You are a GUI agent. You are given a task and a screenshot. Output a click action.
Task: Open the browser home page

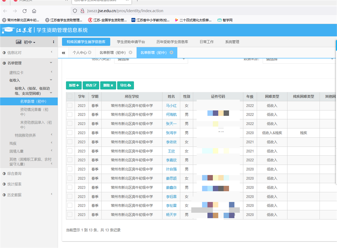[34, 11]
